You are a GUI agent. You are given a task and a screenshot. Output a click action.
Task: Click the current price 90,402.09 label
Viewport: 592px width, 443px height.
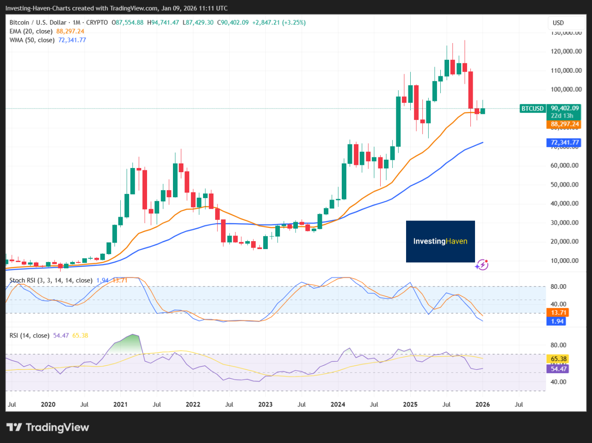[x=564, y=108]
